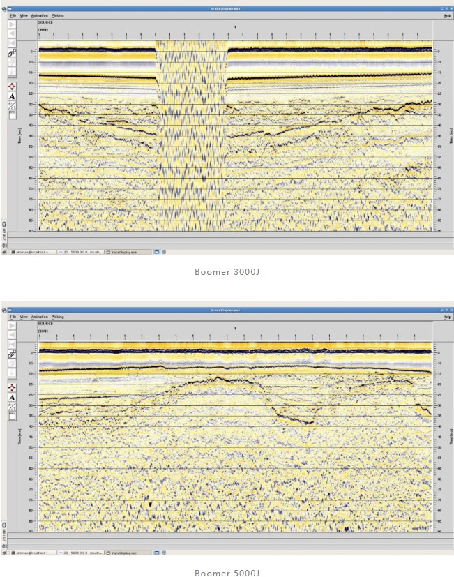Click next-frame arrow in top window toolbar

pyautogui.click(x=12, y=24)
